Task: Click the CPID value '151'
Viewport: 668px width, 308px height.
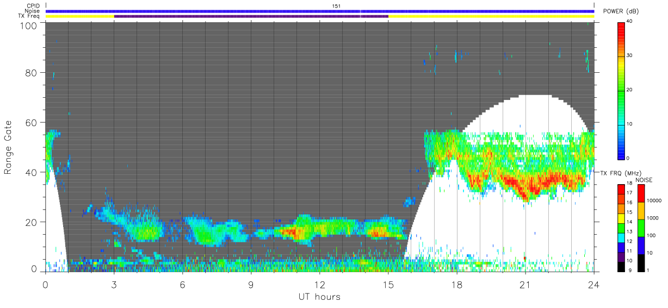Action: (336, 6)
